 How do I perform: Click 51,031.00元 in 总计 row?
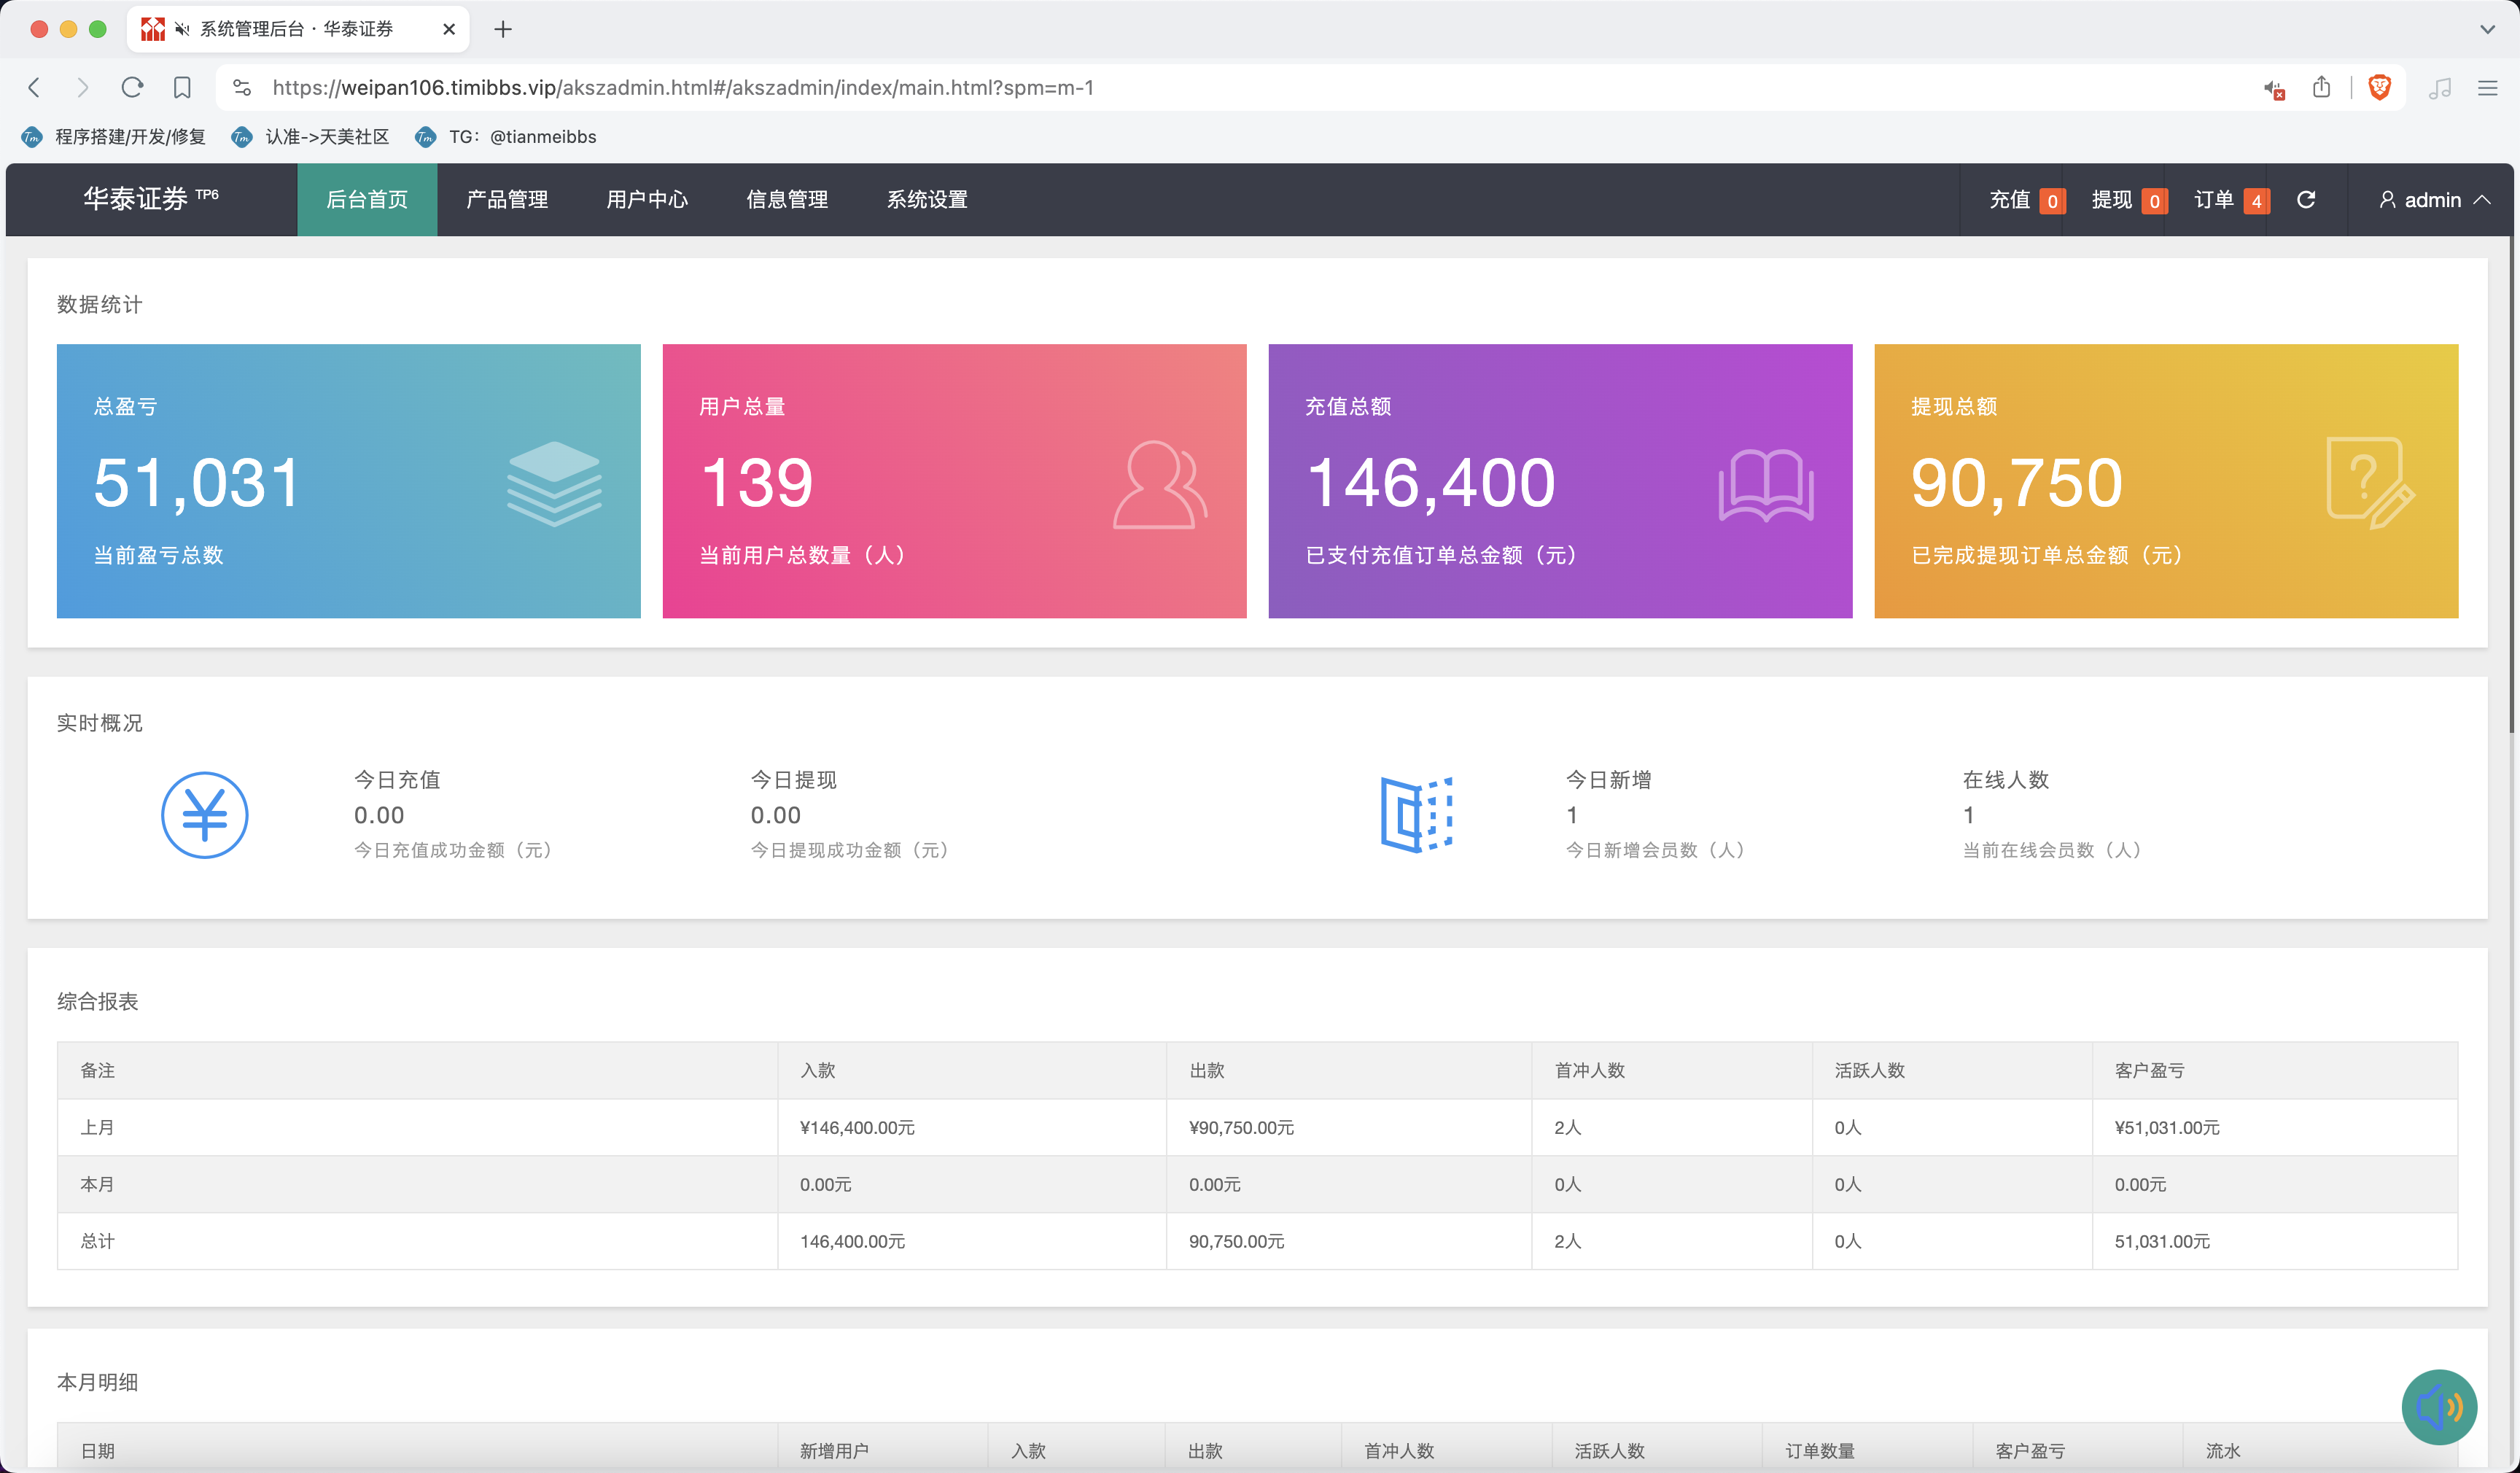point(2162,1241)
